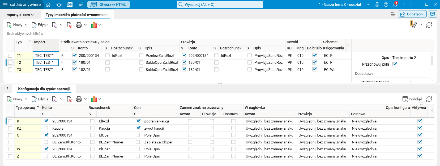Click the lower print icon
Image resolution: width=440 pixels, height=166 pixels.
pos(79,99)
